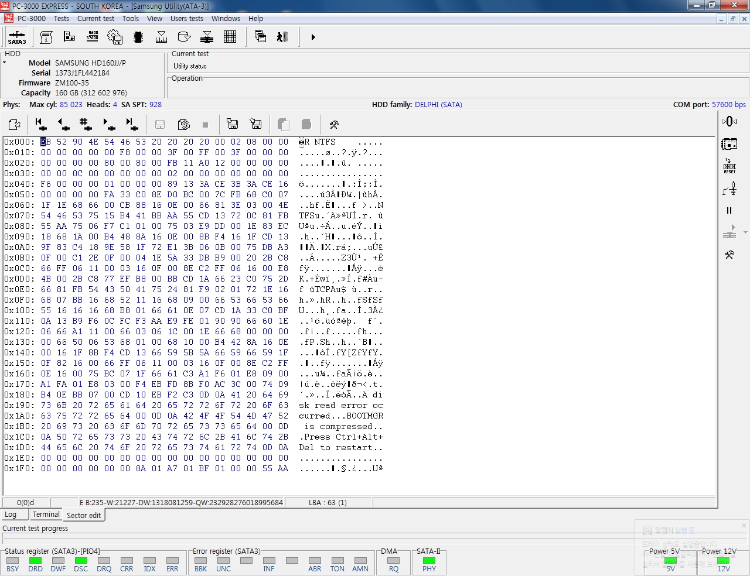This screenshot has width=750, height=576.
Task: Click the gear with floppy disk icon
Action: [x=115, y=37]
